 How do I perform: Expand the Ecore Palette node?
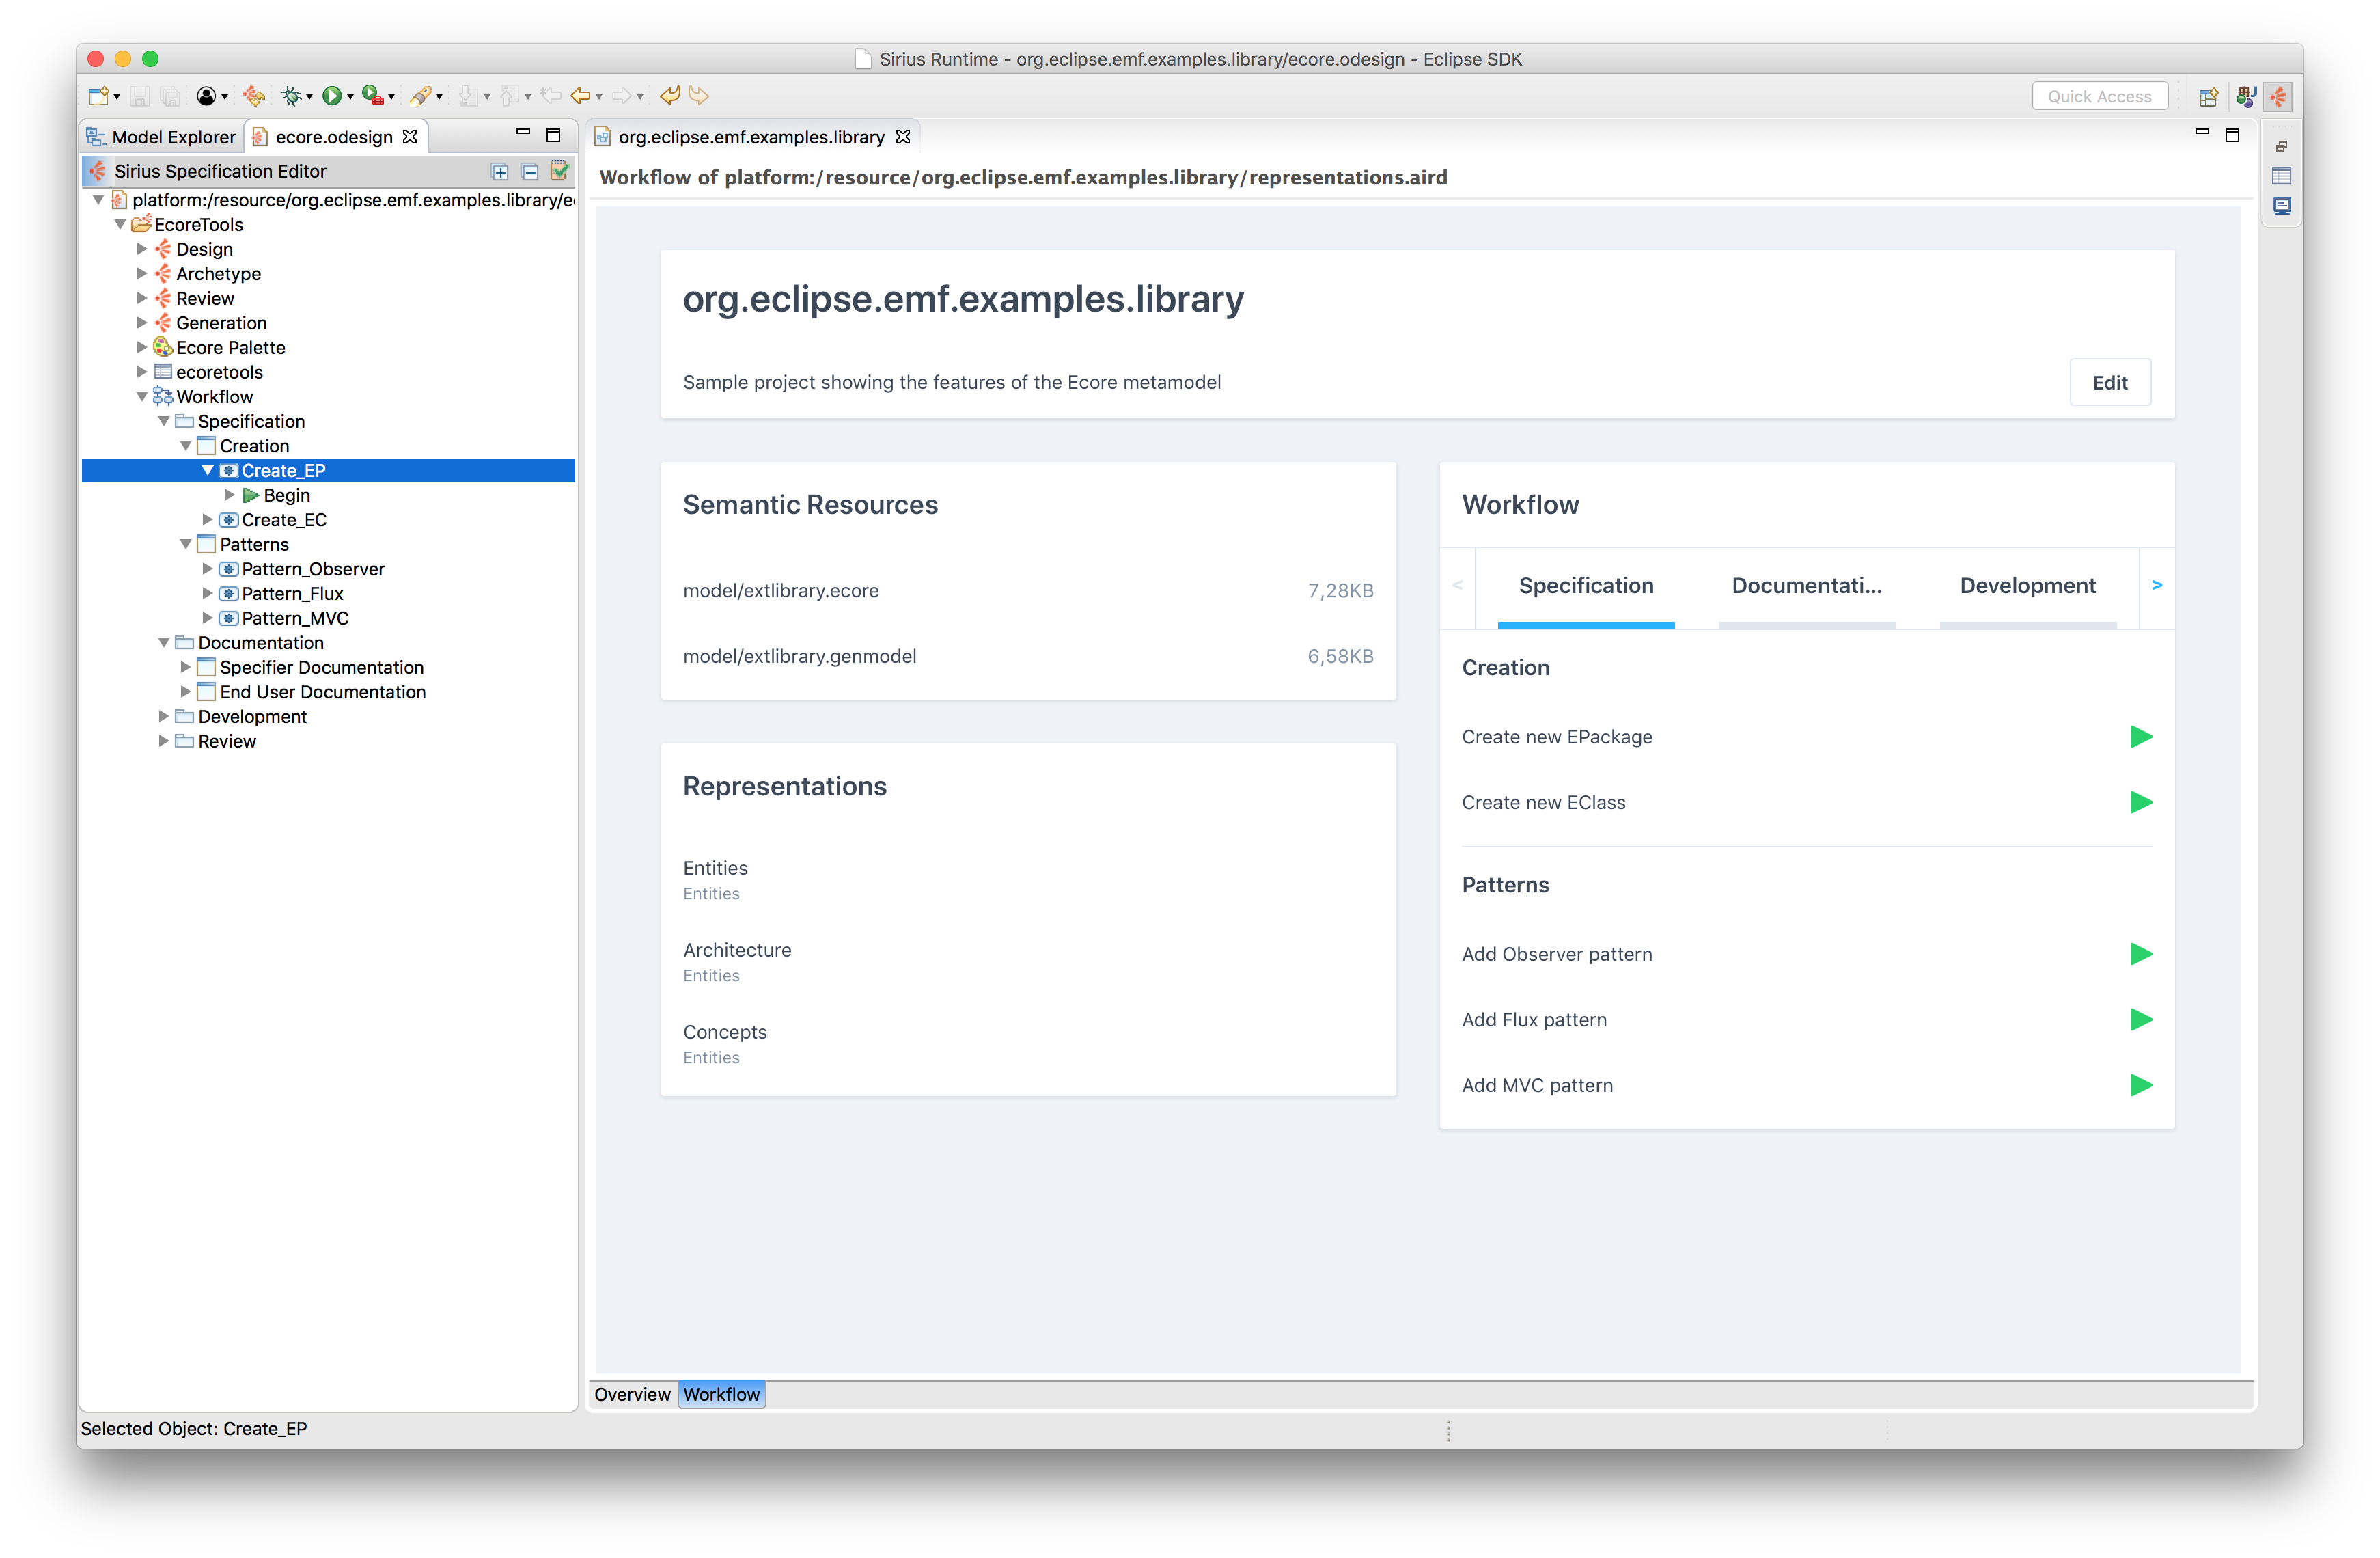[x=142, y=348]
